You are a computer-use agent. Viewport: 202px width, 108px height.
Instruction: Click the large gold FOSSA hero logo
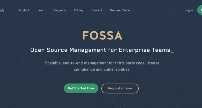(x=102, y=35)
